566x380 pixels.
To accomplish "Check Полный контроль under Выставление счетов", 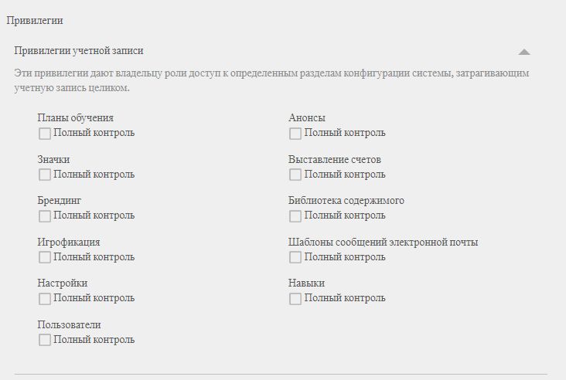I will pyautogui.click(x=295, y=175).
